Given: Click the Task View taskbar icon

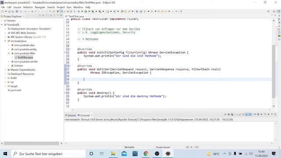Looking at the screenshot, I should click(x=102, y=154).
